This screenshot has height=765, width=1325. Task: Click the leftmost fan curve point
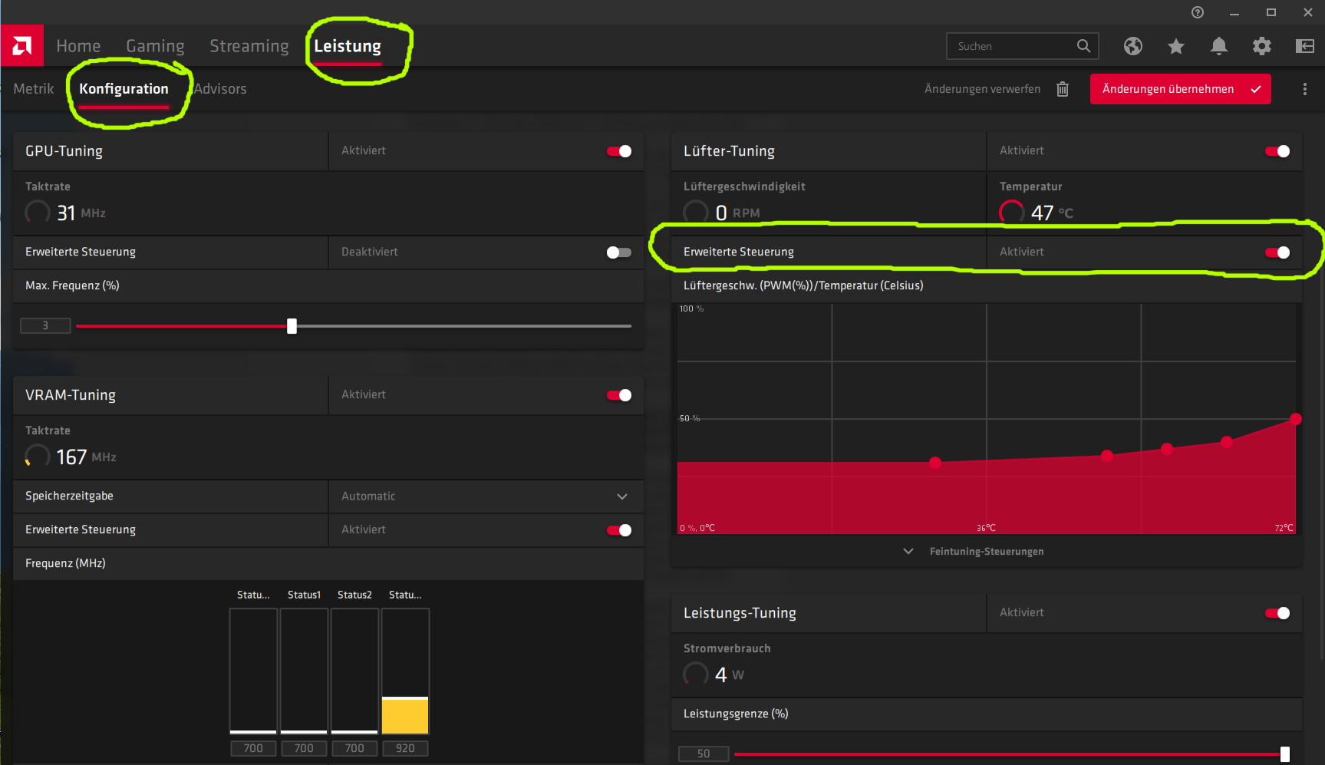tap(935, 463)
